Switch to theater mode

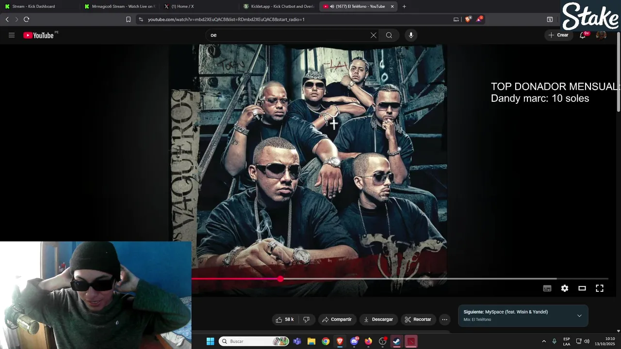coord(582,288)
